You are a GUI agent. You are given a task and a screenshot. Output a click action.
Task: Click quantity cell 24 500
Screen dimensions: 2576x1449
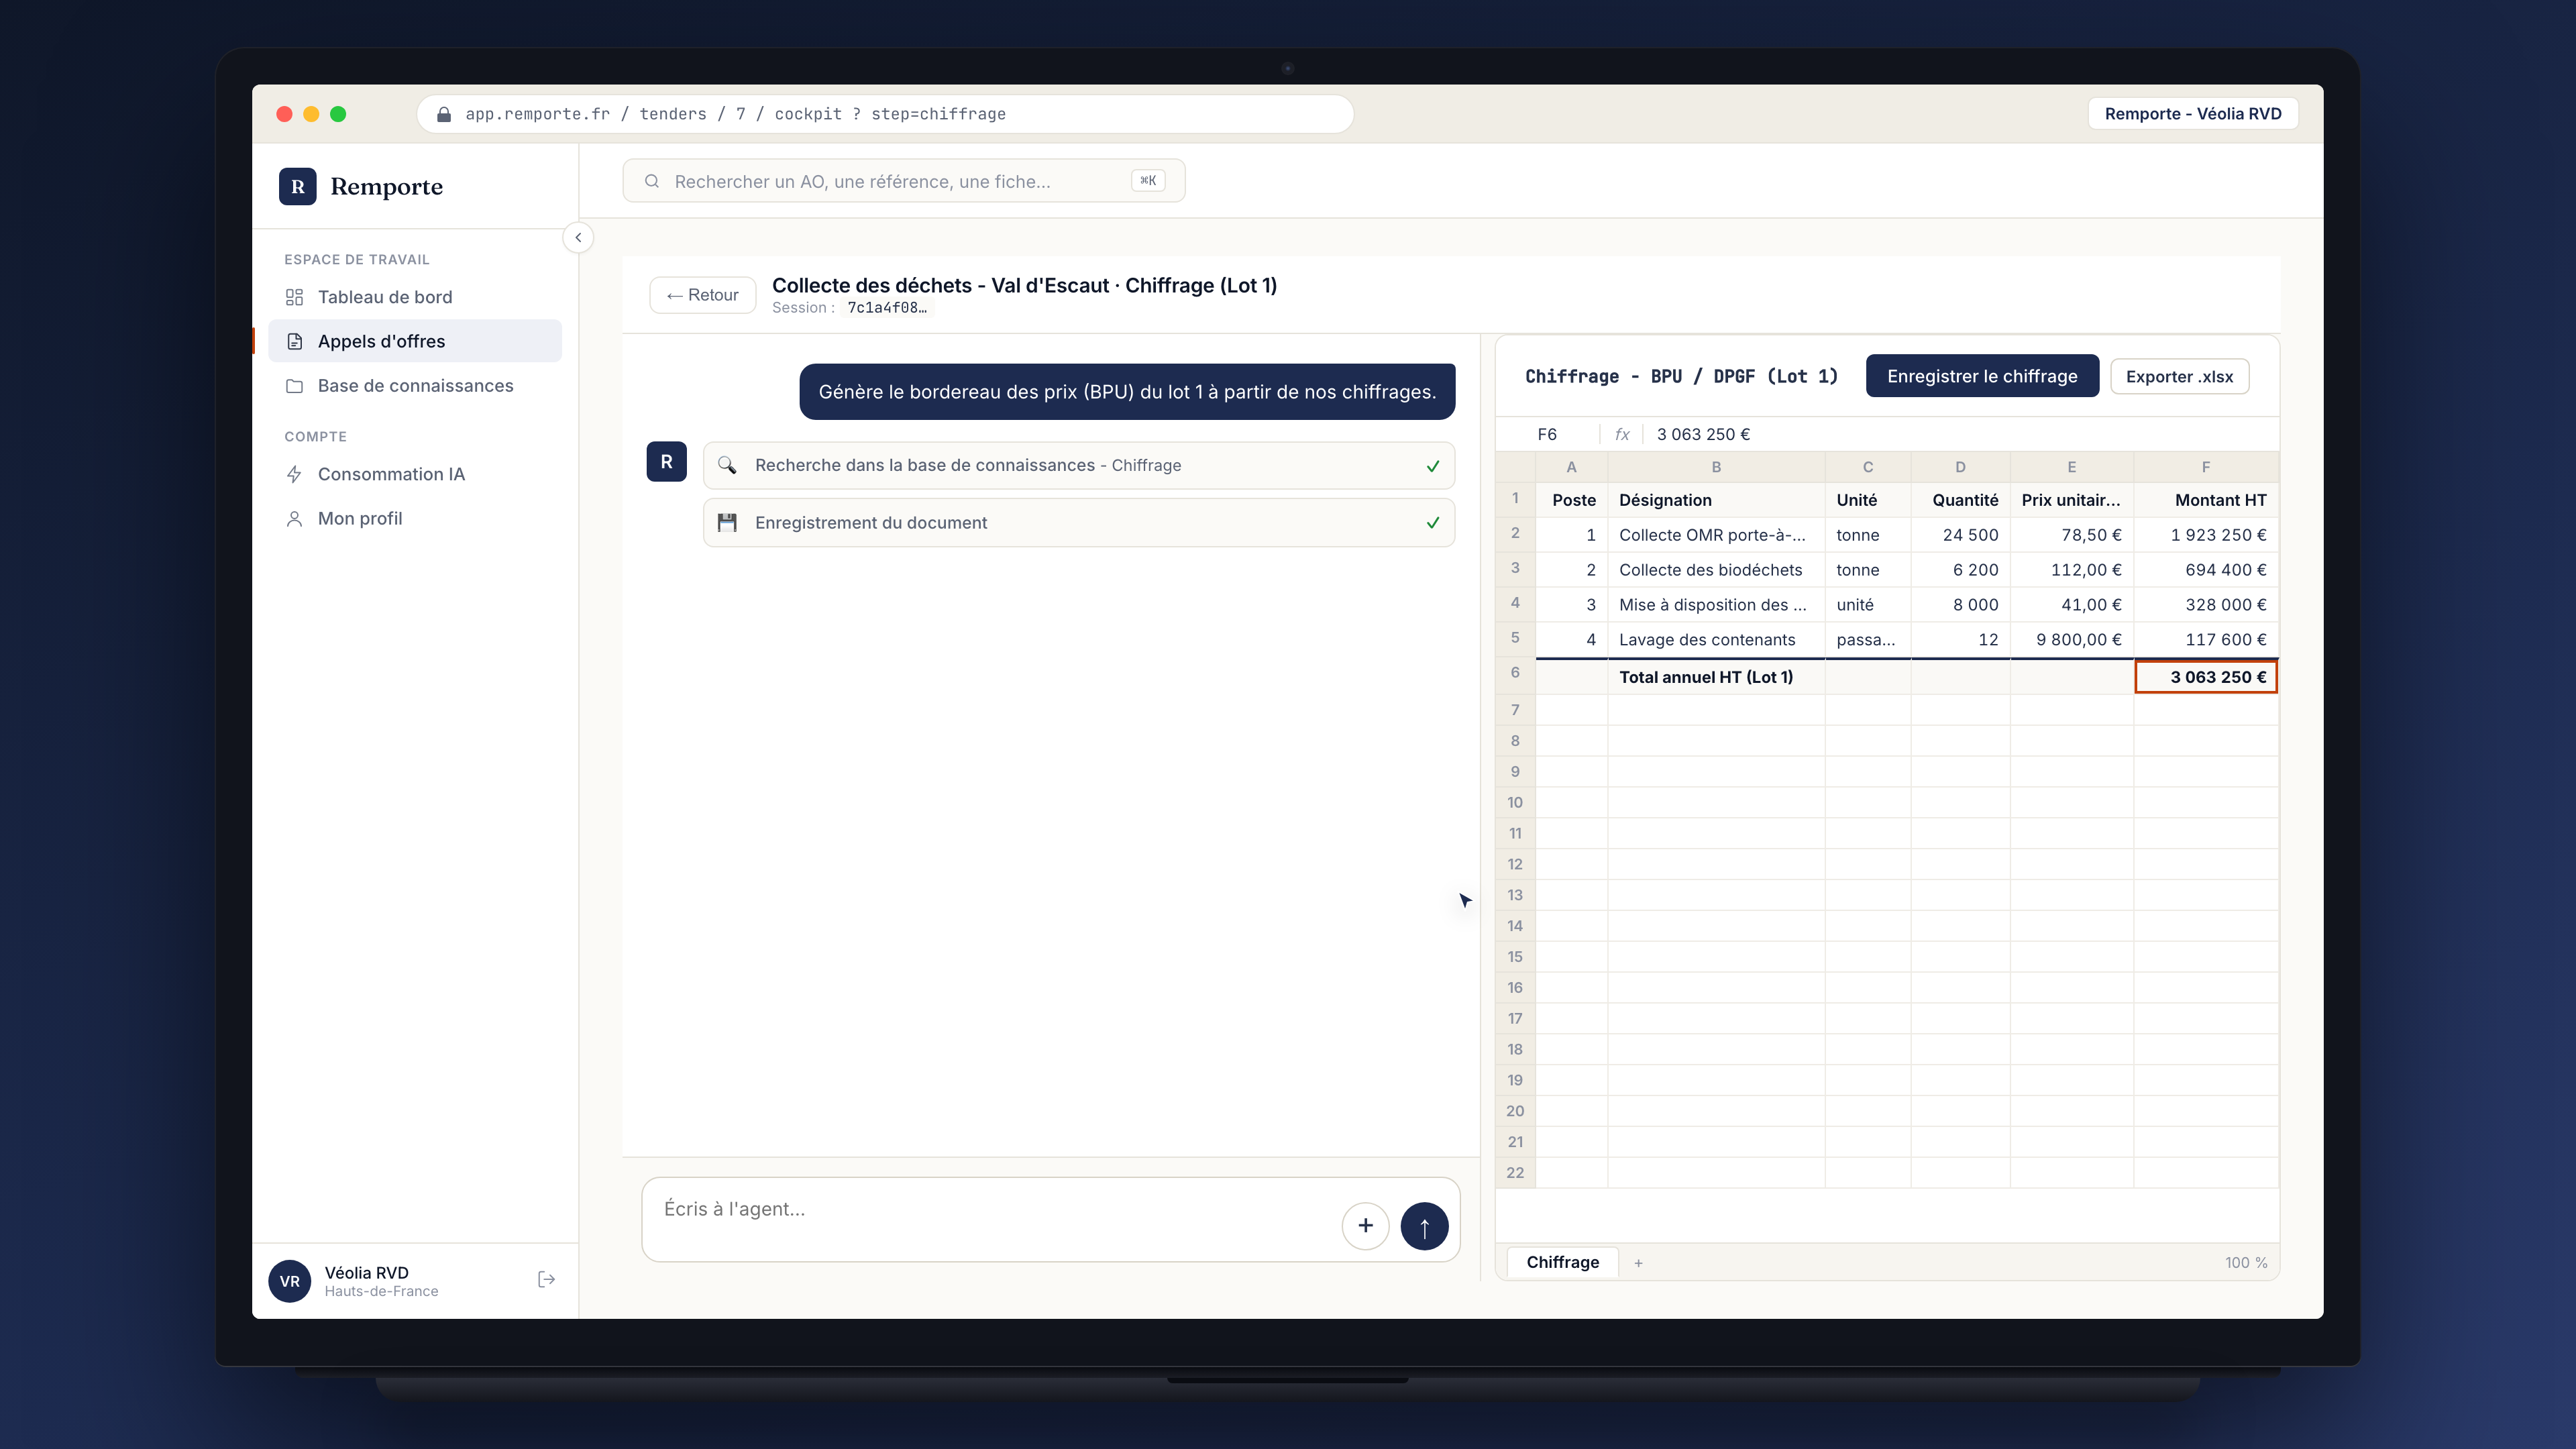click(x=1960, y=535)
